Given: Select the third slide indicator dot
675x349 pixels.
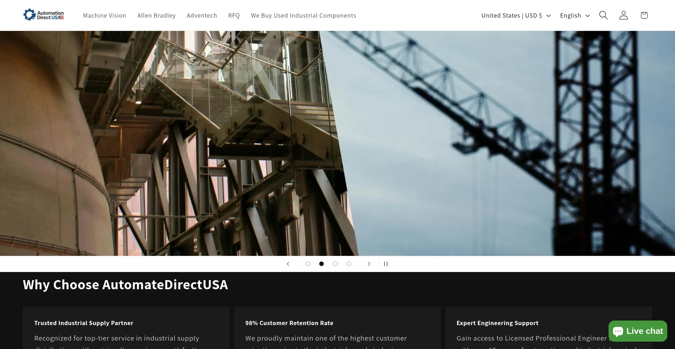Looking at the screenshot, I should 335,264.
